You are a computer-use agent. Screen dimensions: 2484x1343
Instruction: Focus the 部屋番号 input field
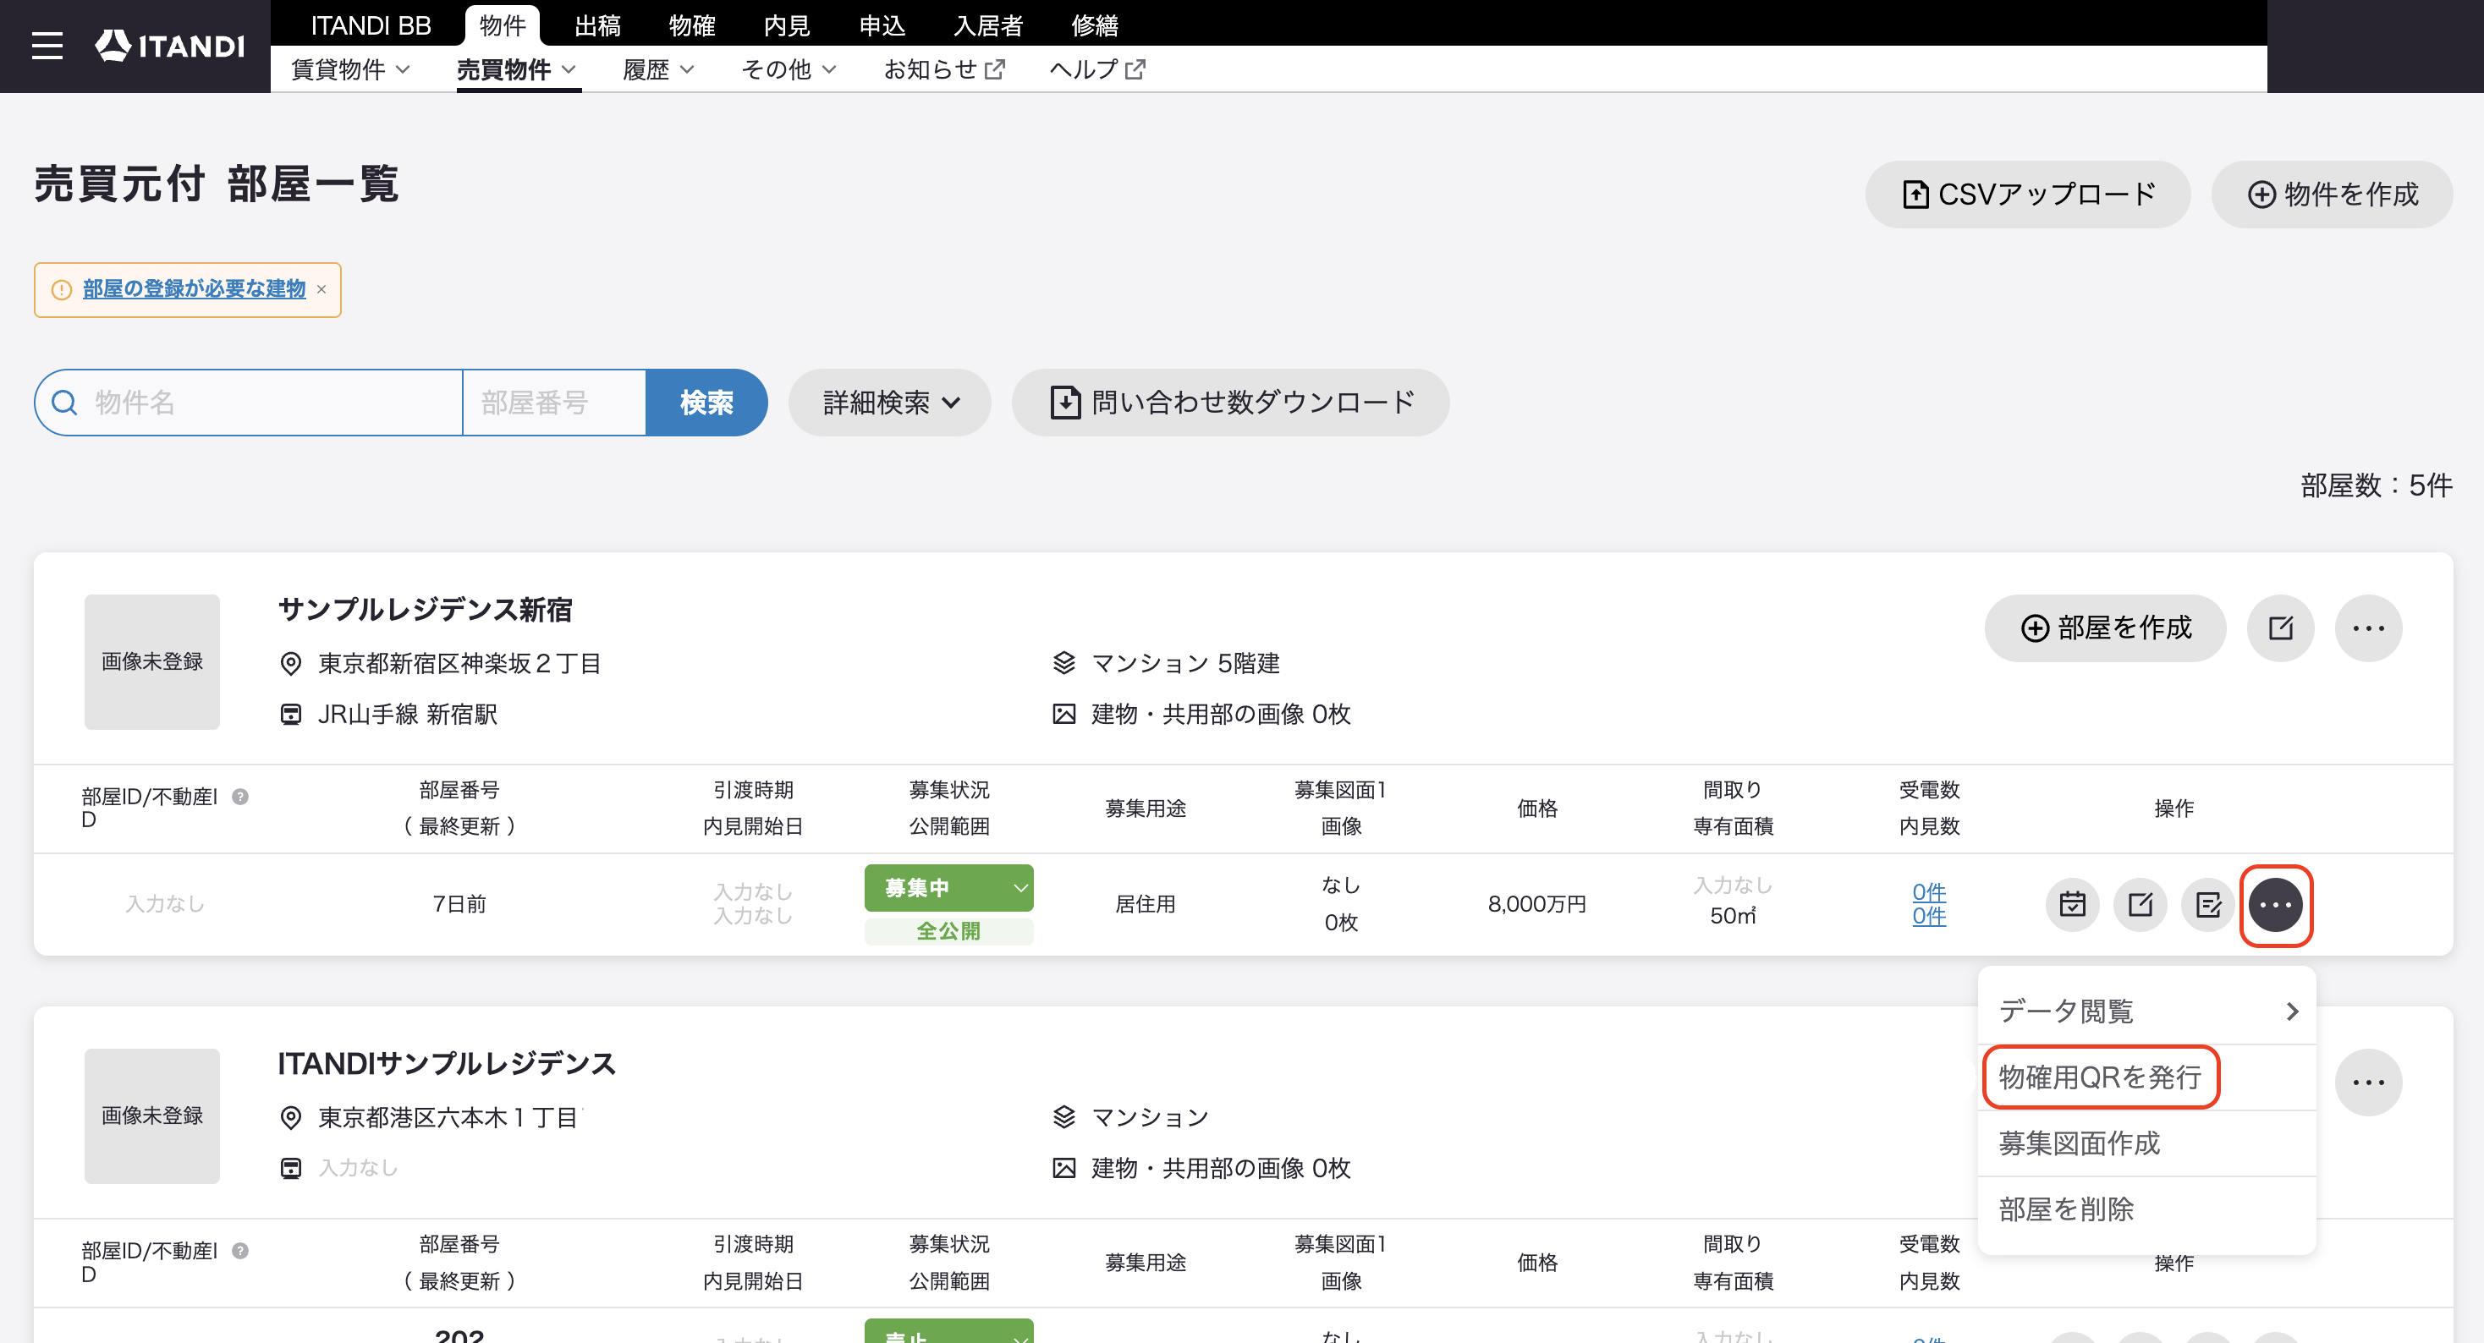coord(554,402)
